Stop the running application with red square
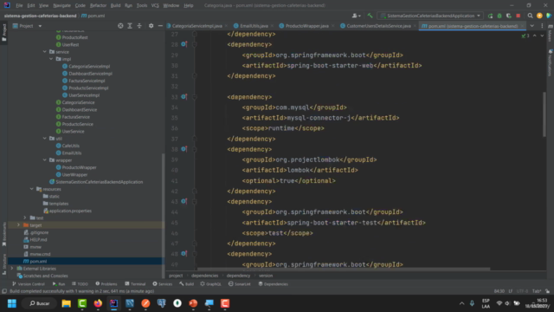 (x=518, y=16)
